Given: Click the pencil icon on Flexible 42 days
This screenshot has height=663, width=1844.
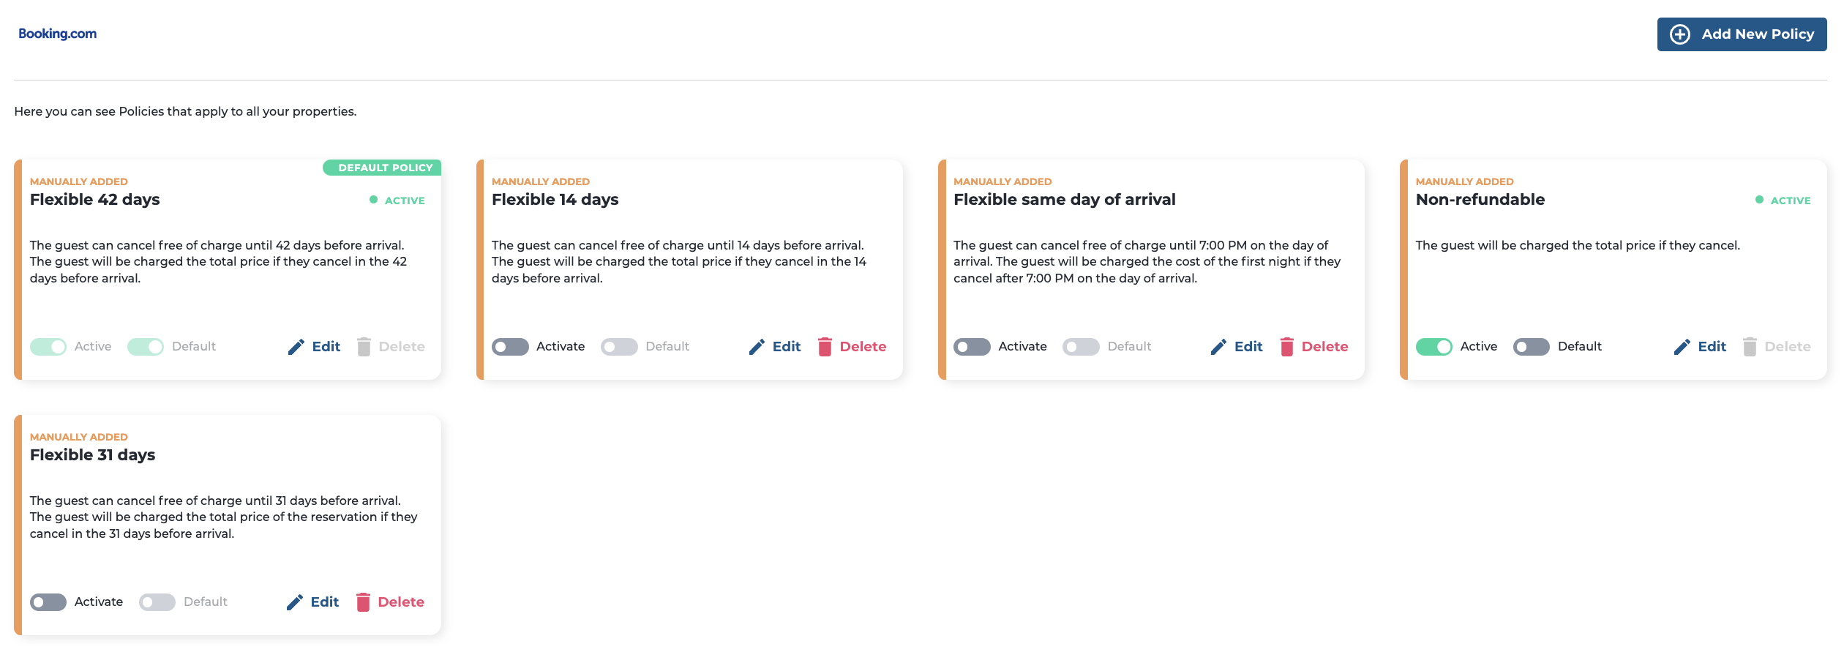Looking at the screenshot, I should pos(296,347).
